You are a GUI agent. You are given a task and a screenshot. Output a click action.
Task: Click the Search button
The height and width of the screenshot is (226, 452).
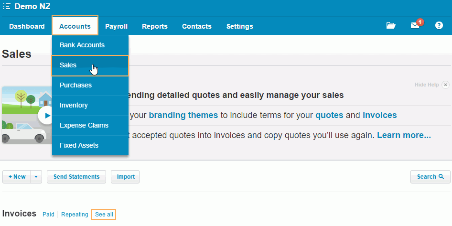point(430,177)
